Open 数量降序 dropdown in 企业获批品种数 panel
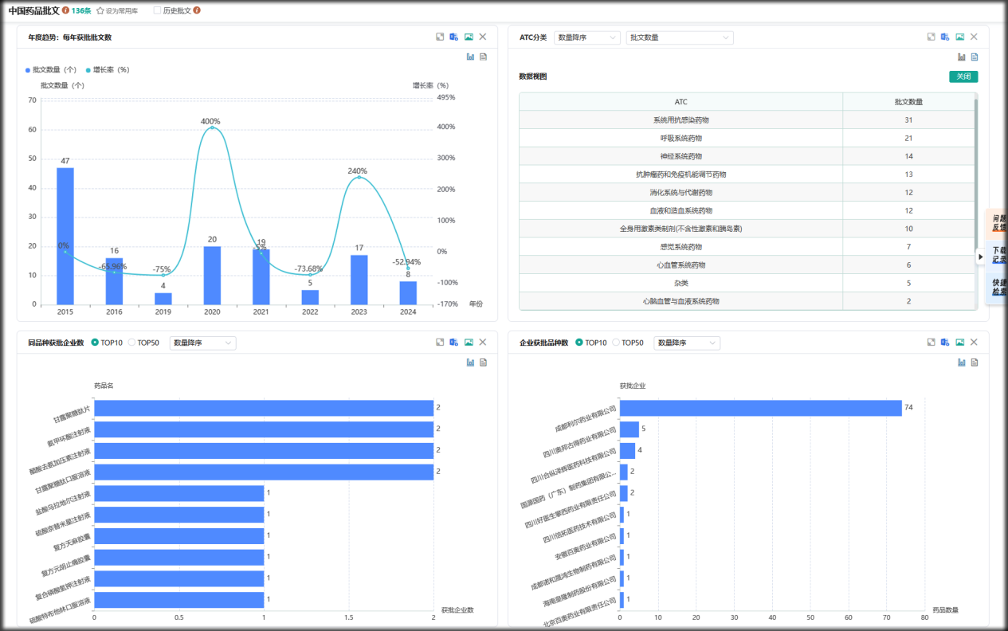The height and width of the screenshot is (631, 1008). (686, 343)
